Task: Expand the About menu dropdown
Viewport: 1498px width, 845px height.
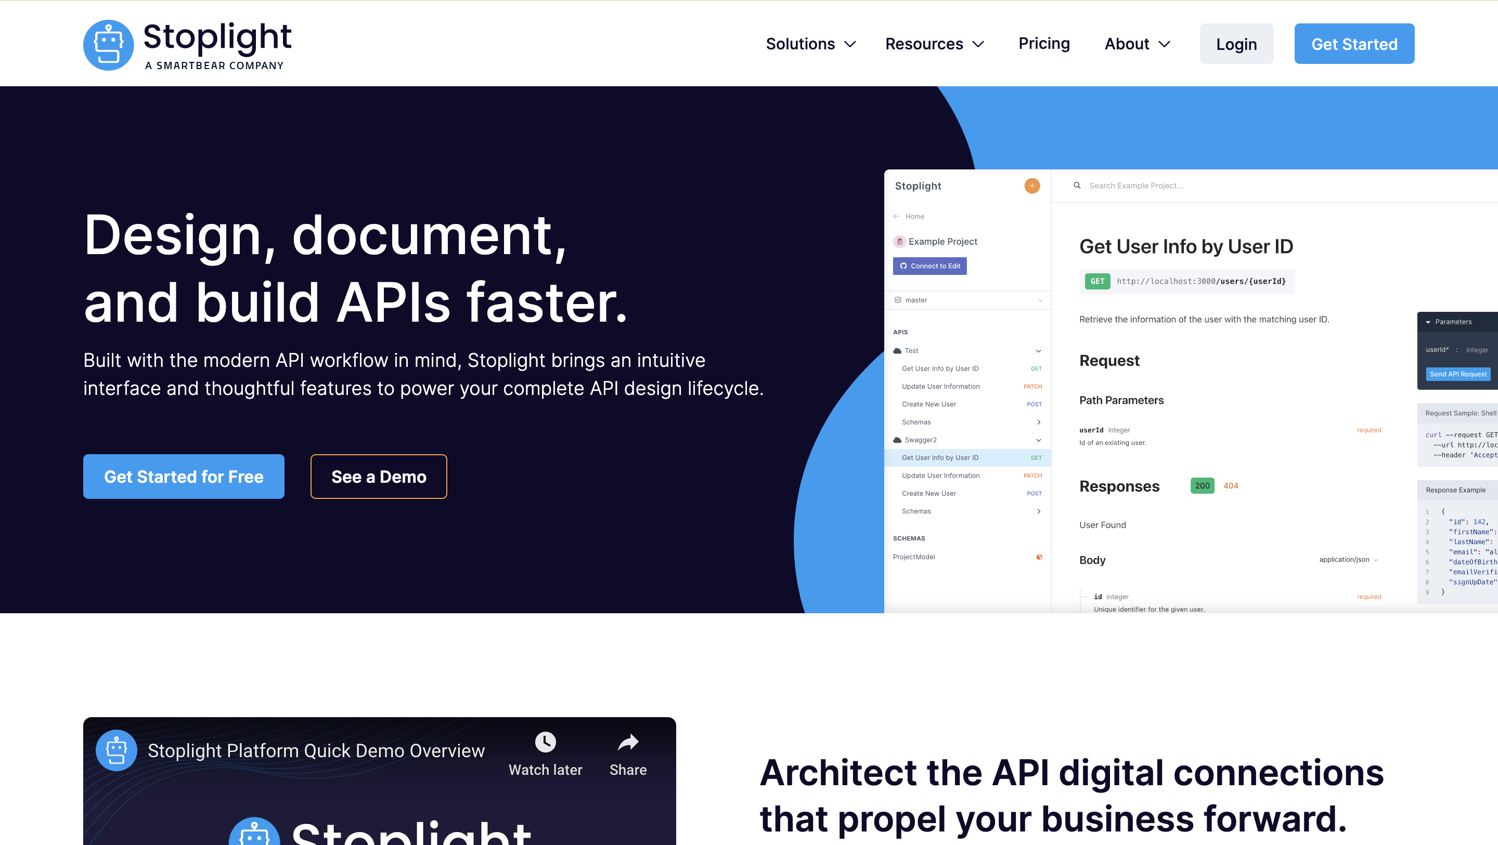Action: click(1136, 43)
